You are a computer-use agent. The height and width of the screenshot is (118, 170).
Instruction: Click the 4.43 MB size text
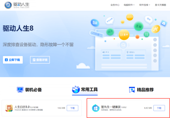(x=148, y=108)
